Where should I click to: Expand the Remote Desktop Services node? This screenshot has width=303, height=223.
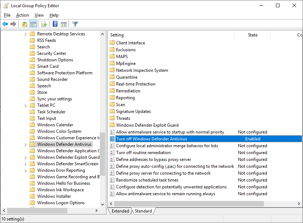[x=26, y=34]
